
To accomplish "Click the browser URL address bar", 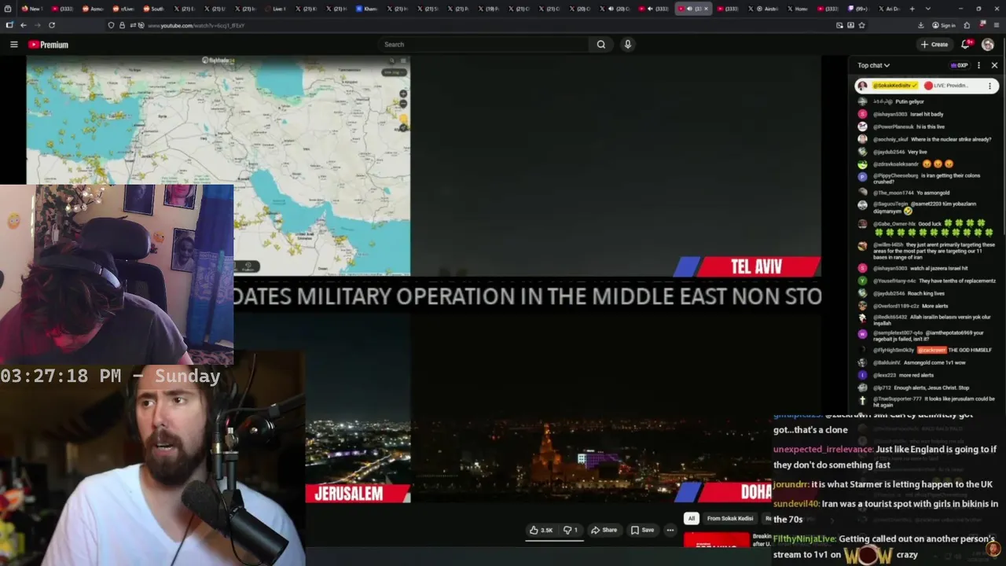I will pos(487,25).
